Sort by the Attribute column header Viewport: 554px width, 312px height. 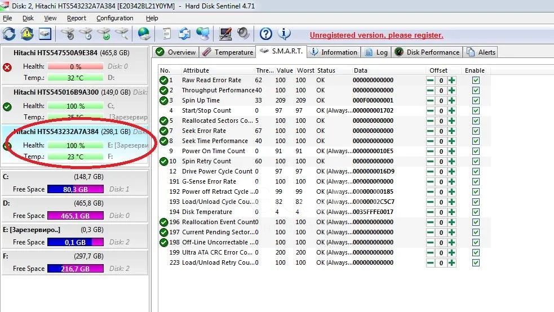pyautogui.click(x=196, y=70)
